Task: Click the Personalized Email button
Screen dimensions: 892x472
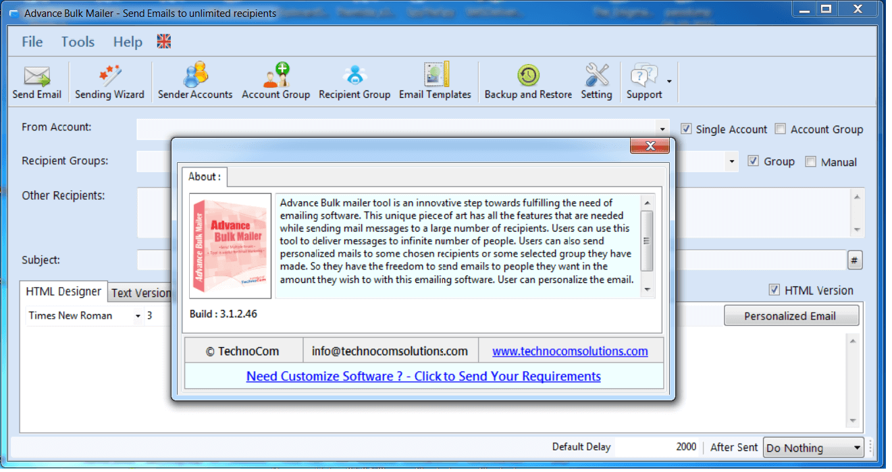Action: point(791,316)
